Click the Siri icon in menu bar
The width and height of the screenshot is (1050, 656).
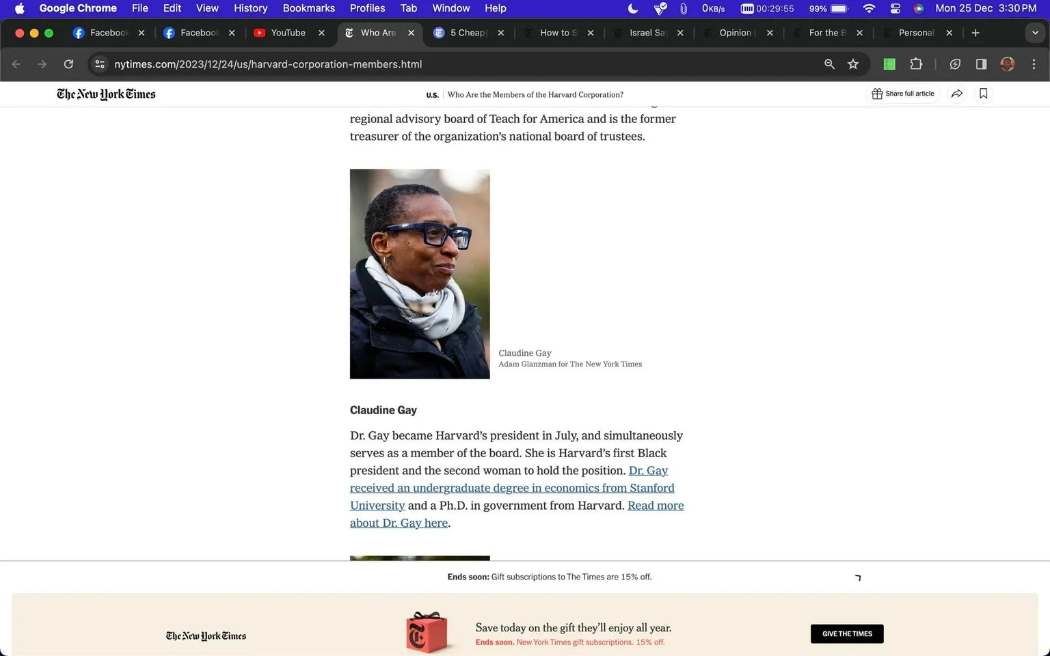(919, 8)
